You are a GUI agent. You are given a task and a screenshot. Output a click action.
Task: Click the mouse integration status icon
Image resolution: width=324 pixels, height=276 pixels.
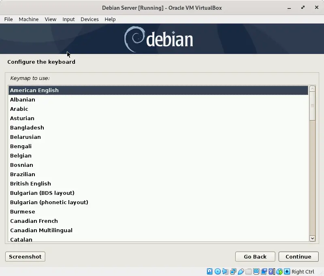point(279,272)
